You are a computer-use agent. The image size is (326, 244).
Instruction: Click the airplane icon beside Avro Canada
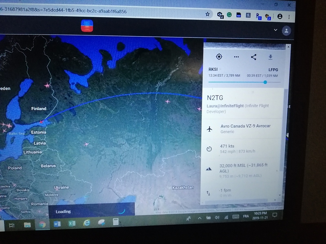coord(209,129)
